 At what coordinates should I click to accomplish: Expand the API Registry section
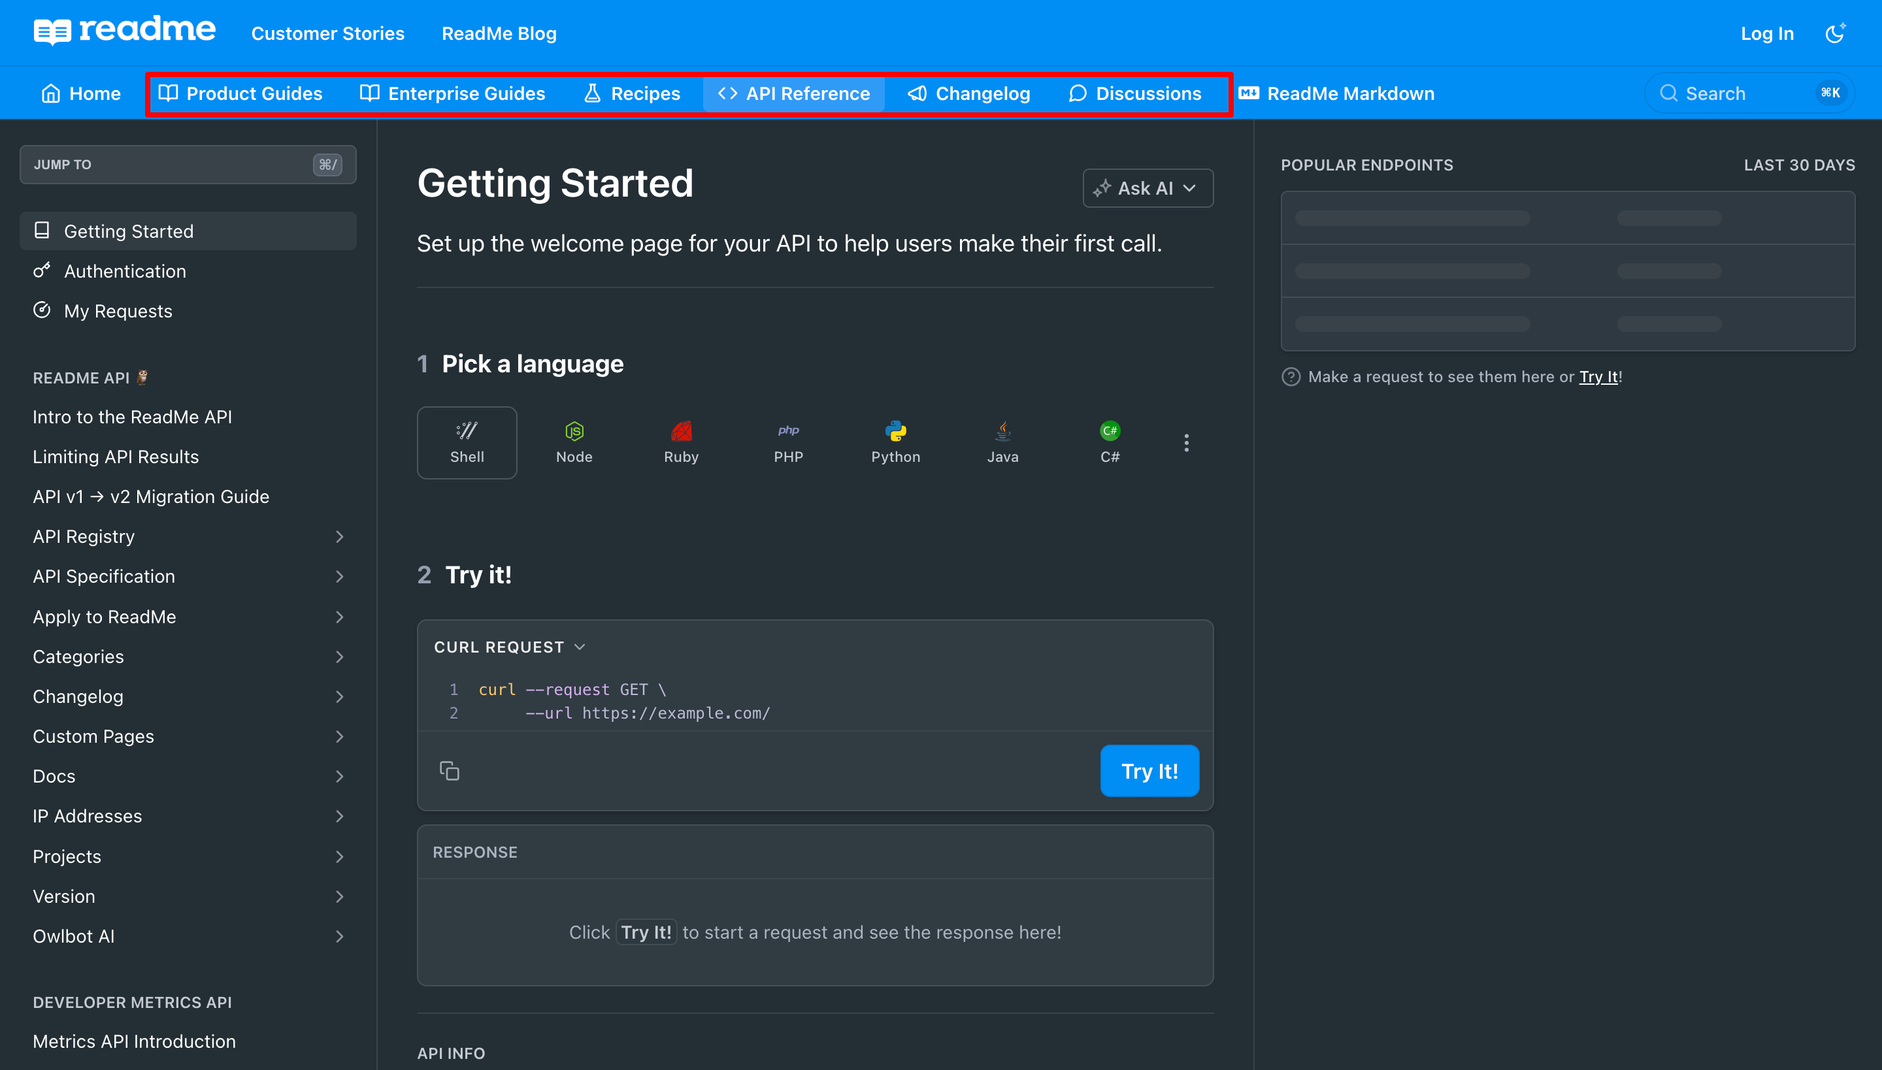tap(339, 536)
